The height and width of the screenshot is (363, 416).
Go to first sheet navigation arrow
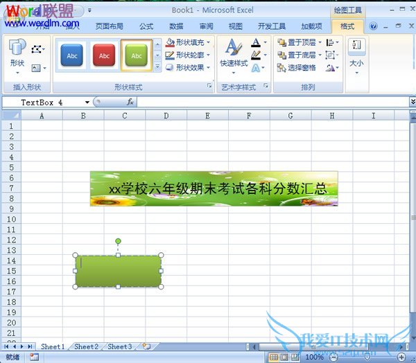tap(6, 346)
